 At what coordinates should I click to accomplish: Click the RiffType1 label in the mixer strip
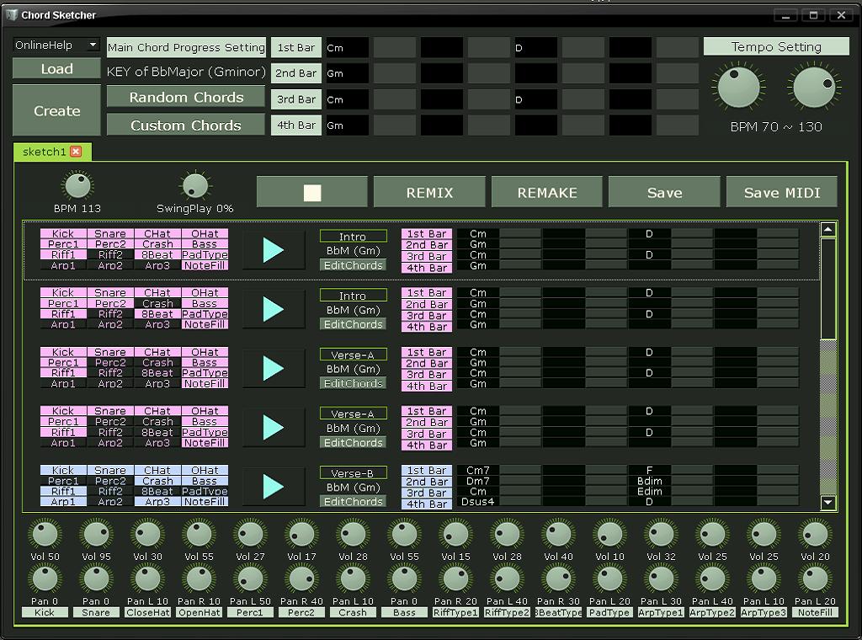coord(455,612)
